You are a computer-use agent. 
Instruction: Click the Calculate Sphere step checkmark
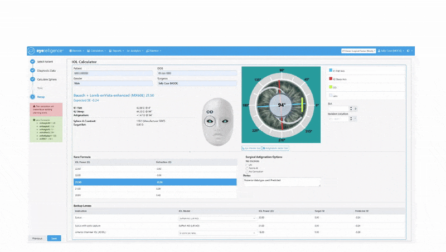[32, 80]
